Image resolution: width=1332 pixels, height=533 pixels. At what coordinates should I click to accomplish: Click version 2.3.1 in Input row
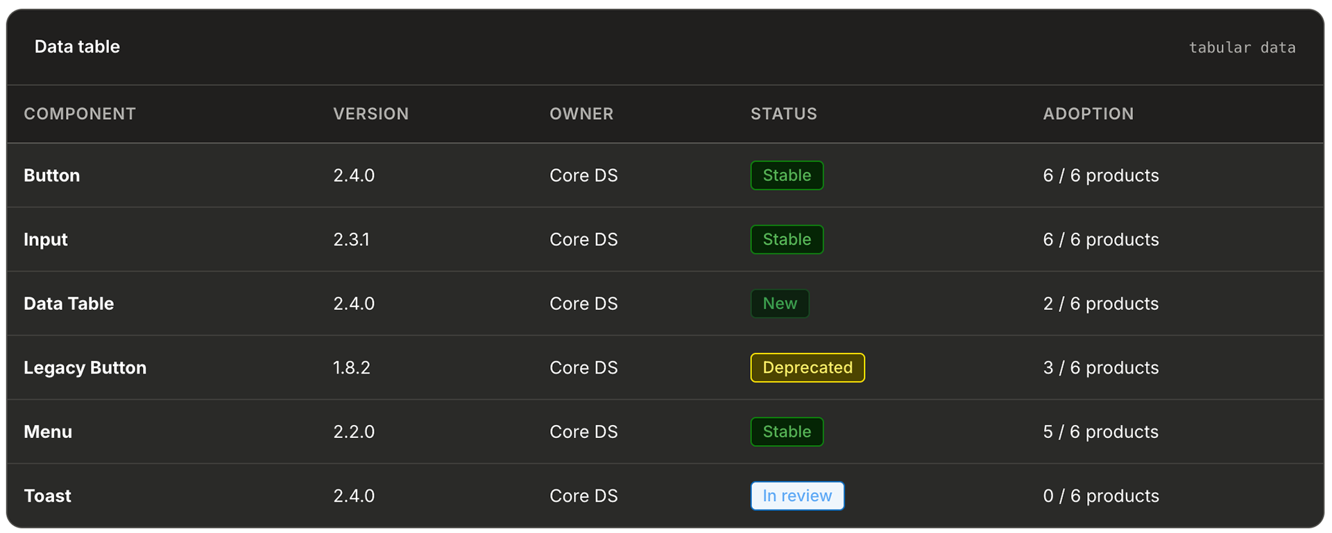point(351,240)
